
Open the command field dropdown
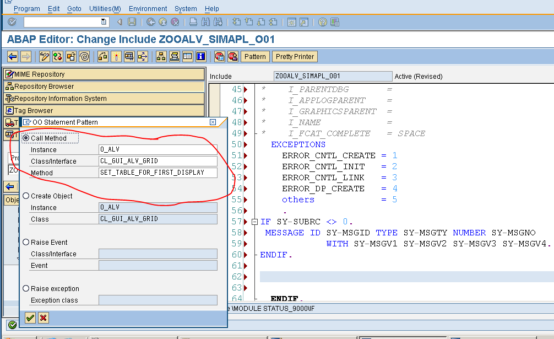(104, 21)
